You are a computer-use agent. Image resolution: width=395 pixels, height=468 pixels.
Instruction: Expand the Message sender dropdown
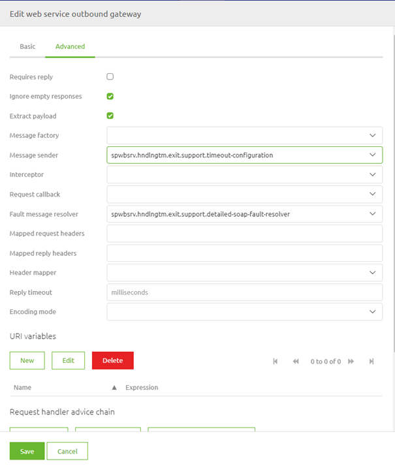[245, 155]
